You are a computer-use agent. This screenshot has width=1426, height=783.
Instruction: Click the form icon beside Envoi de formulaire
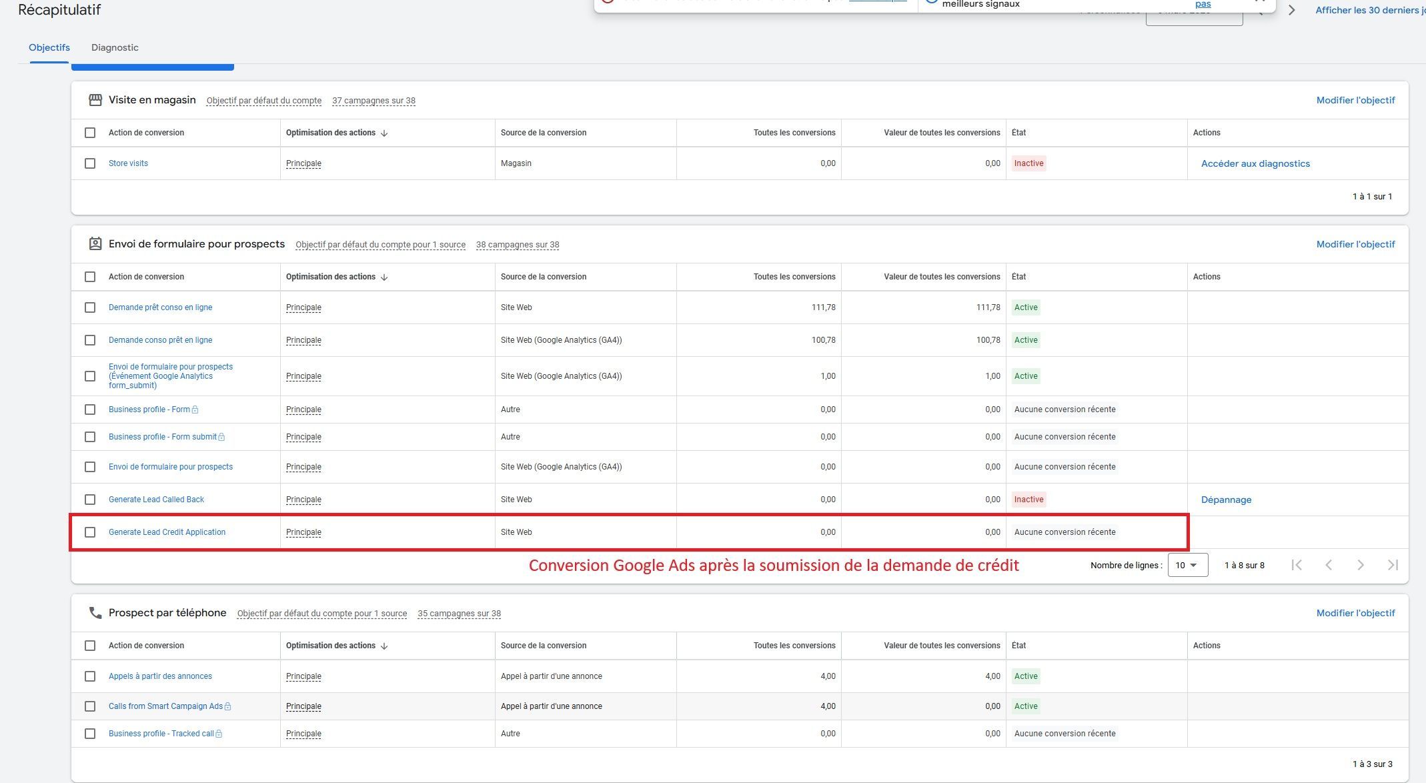[x=95, y=244]
